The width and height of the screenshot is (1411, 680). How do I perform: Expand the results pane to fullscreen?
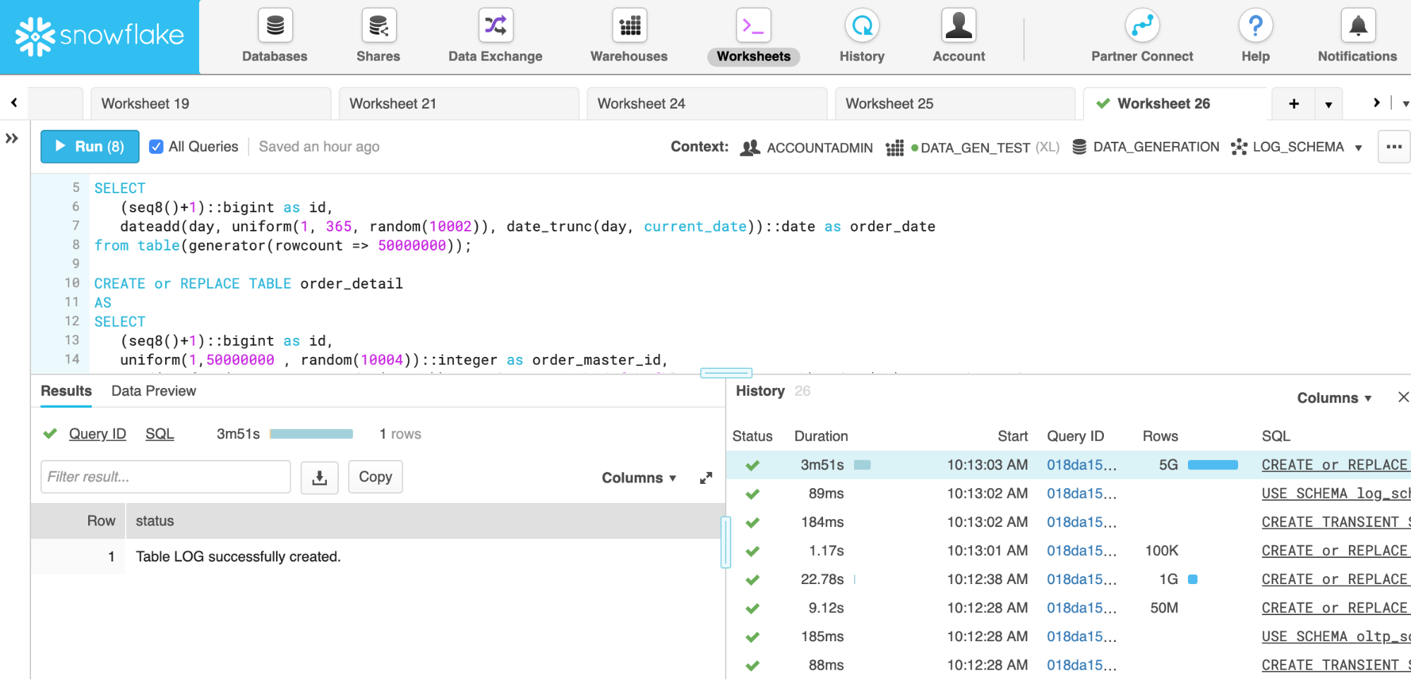point(705,478)
